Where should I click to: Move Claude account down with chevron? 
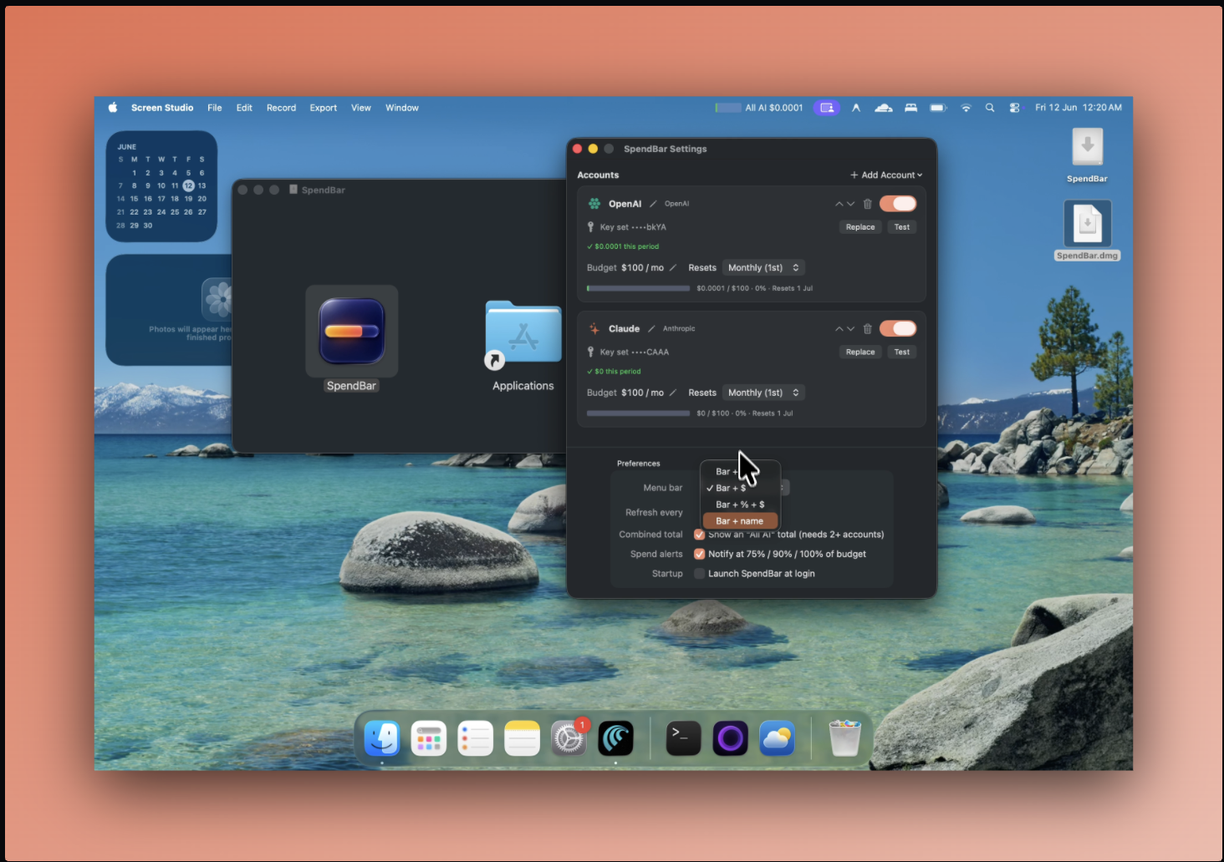[851, 328]
